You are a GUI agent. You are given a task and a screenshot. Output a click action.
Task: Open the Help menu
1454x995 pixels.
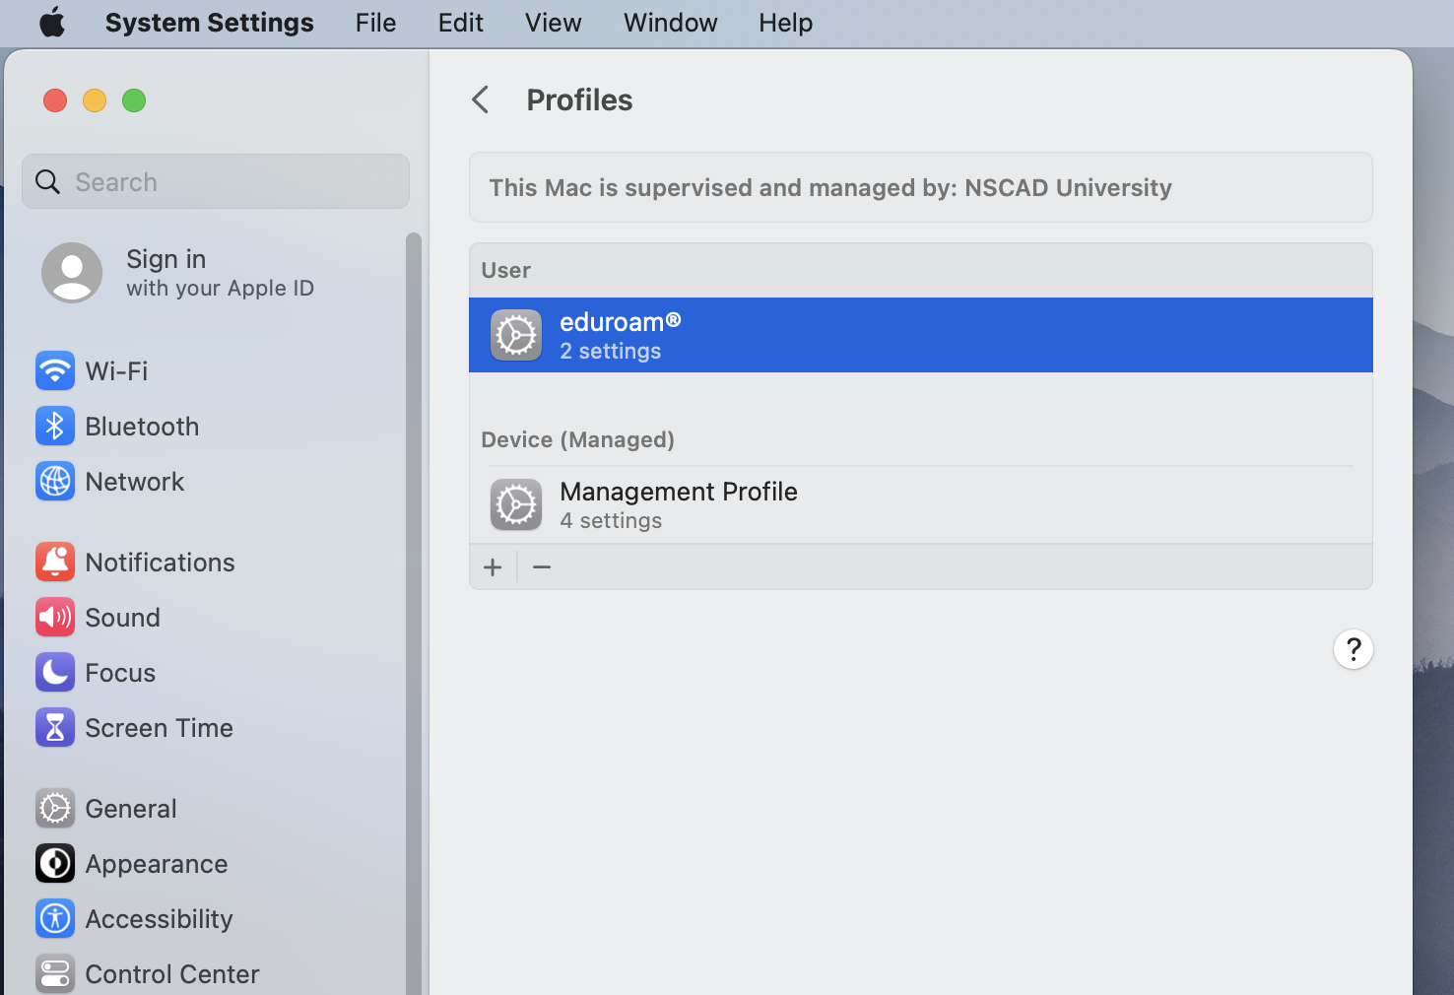pyautogui.click(x=786, y=23)
